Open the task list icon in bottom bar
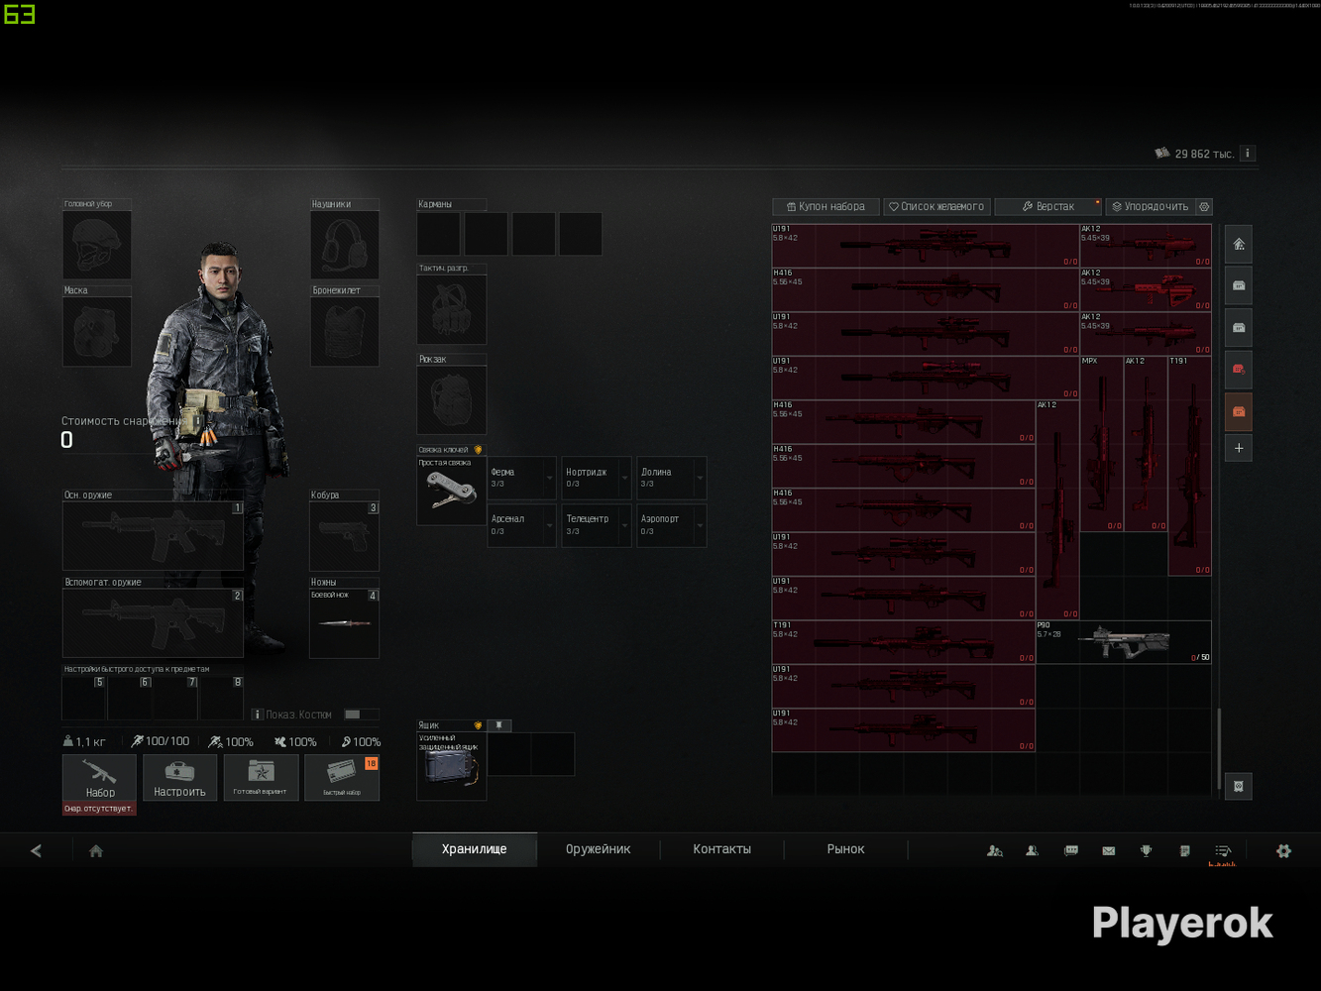The width and height of the screenshot is (1321, 991). (x=1223, y=850)
